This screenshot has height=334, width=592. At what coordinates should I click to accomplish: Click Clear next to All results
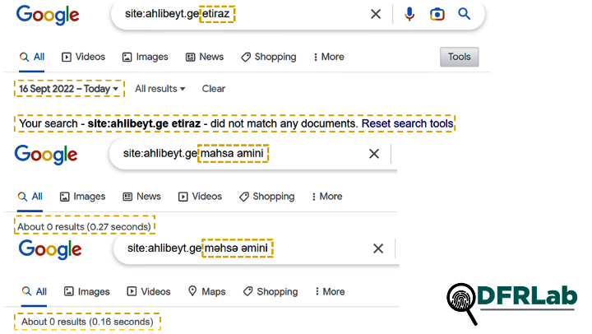coord(214,89)
